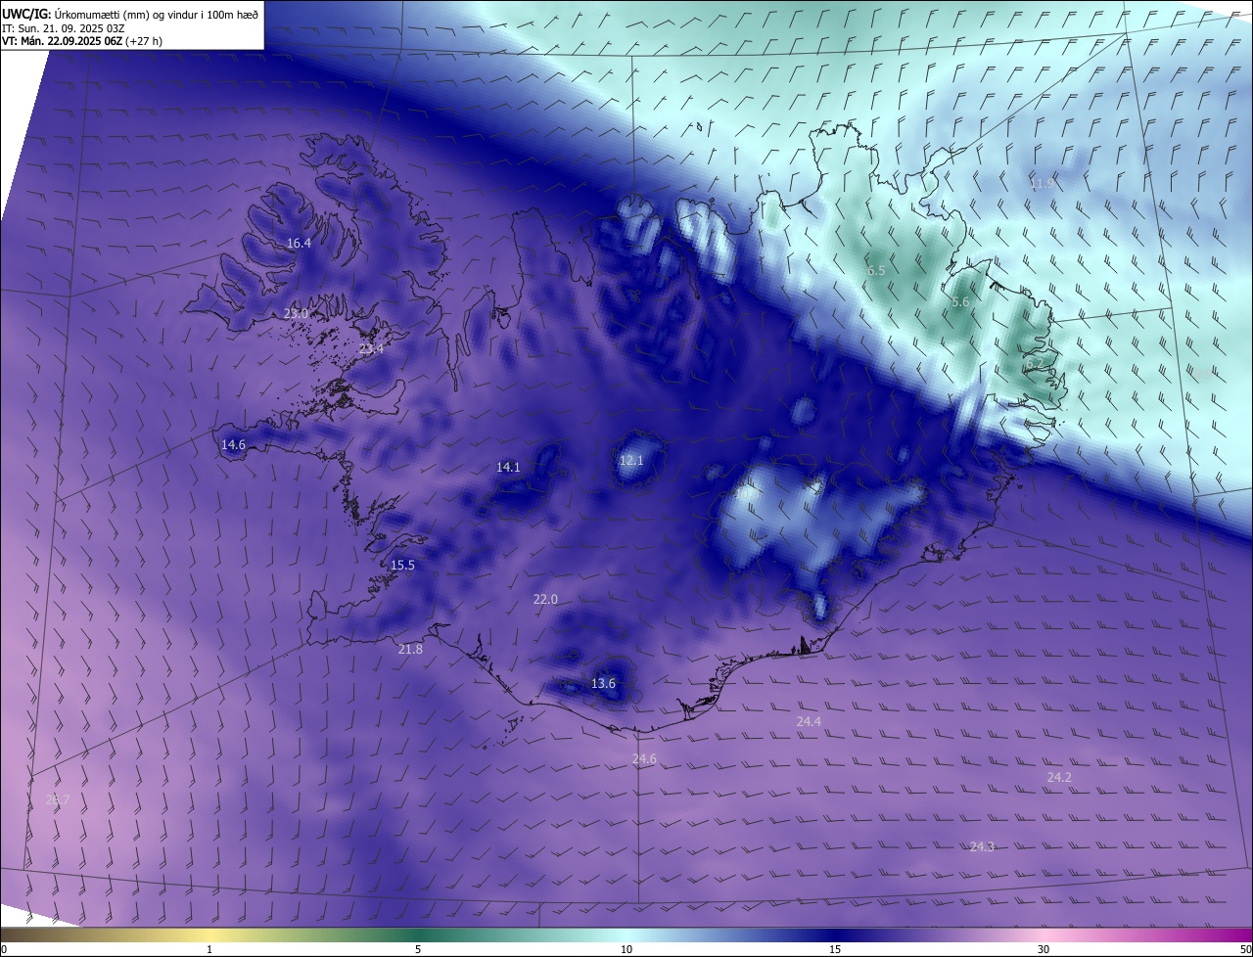
Task: Click the 23.4 value on the map
Action: pos(371,349)
